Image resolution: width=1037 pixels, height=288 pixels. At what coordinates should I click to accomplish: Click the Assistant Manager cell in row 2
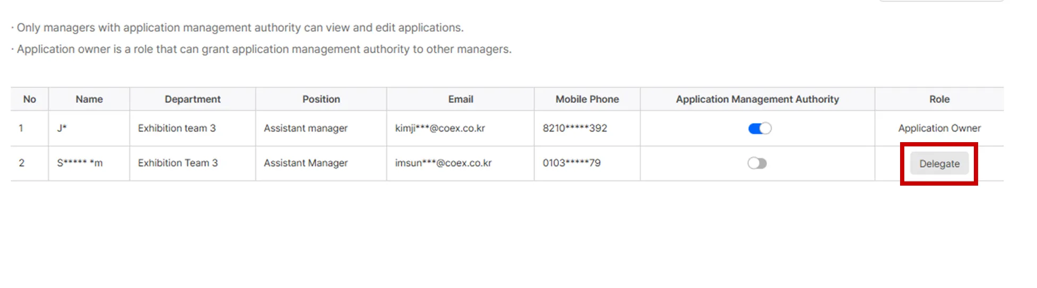pyautogui.click(x=306, y=163)
